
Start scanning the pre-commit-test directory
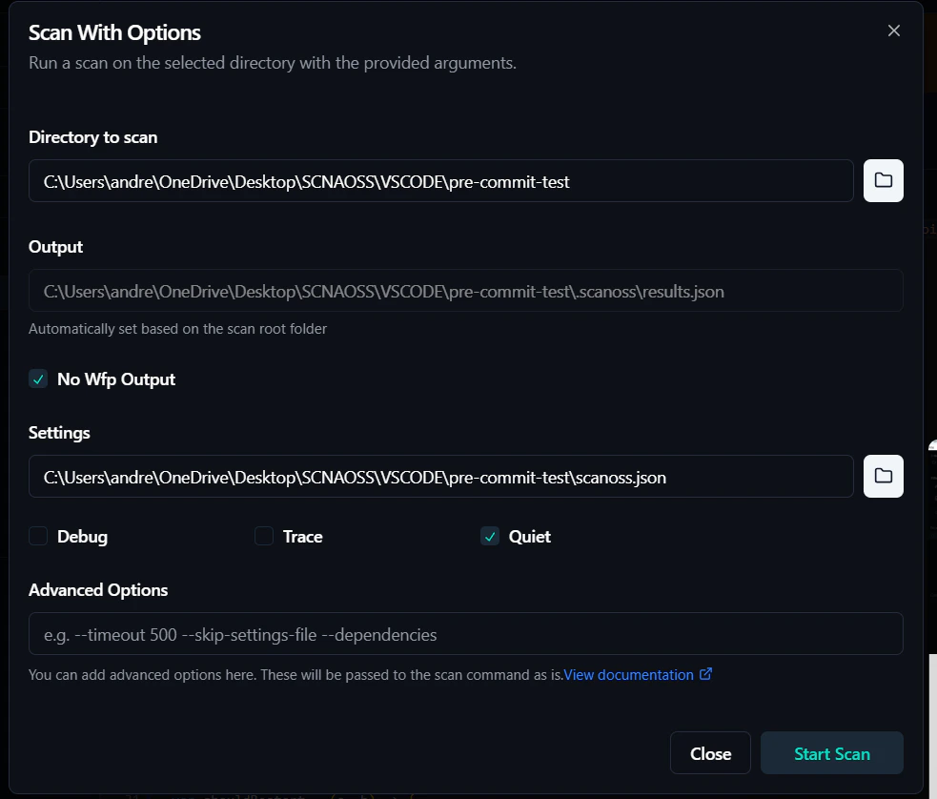click(x=831, y=752)
